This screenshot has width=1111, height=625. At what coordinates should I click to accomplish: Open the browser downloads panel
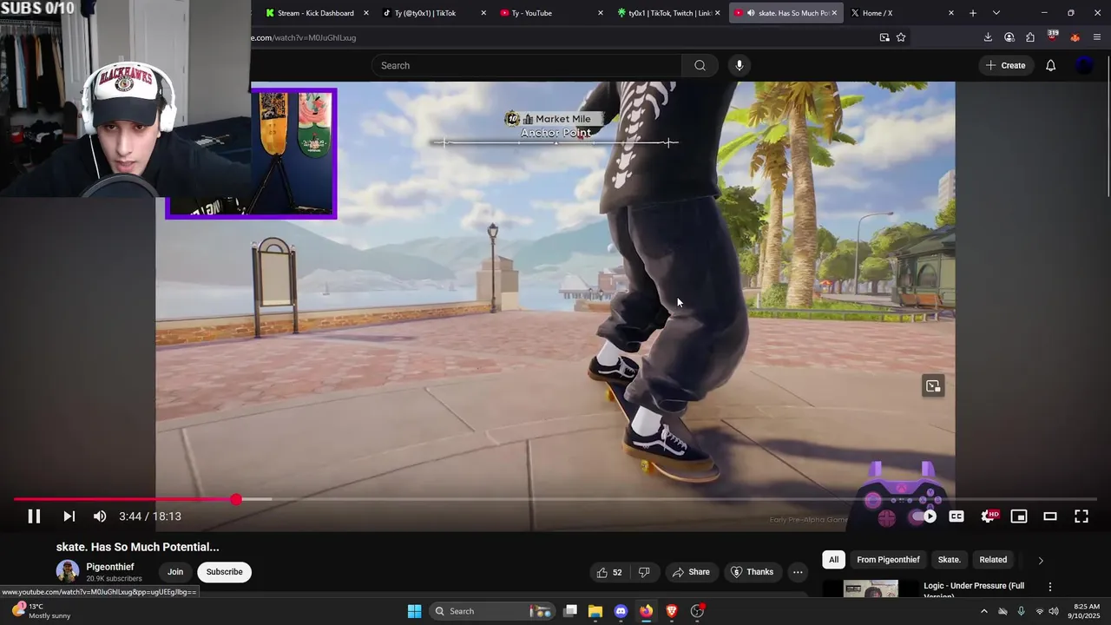pyautogui.click(x=988, y=37)
